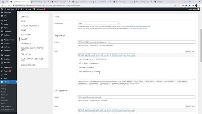This screenshot has height=114, width=202.
Task: Open General under Settings submenu
Action: point(3,86)
